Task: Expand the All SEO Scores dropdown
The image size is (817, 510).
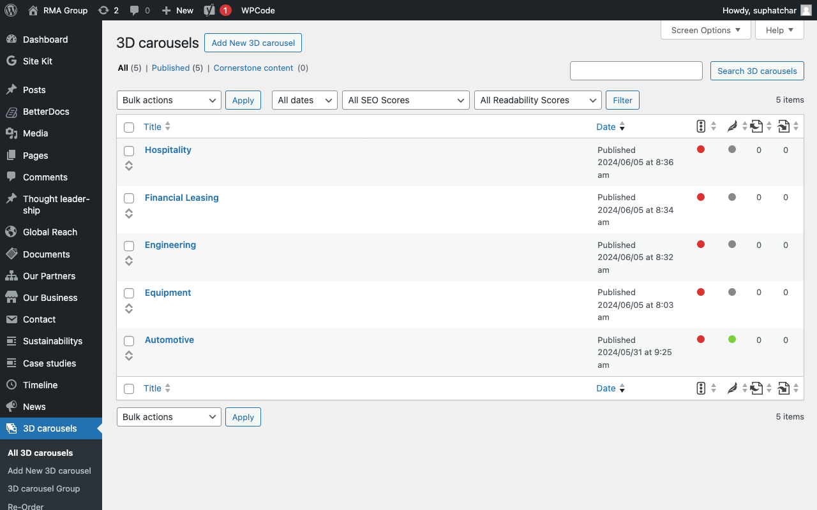Action: point(406,100)
